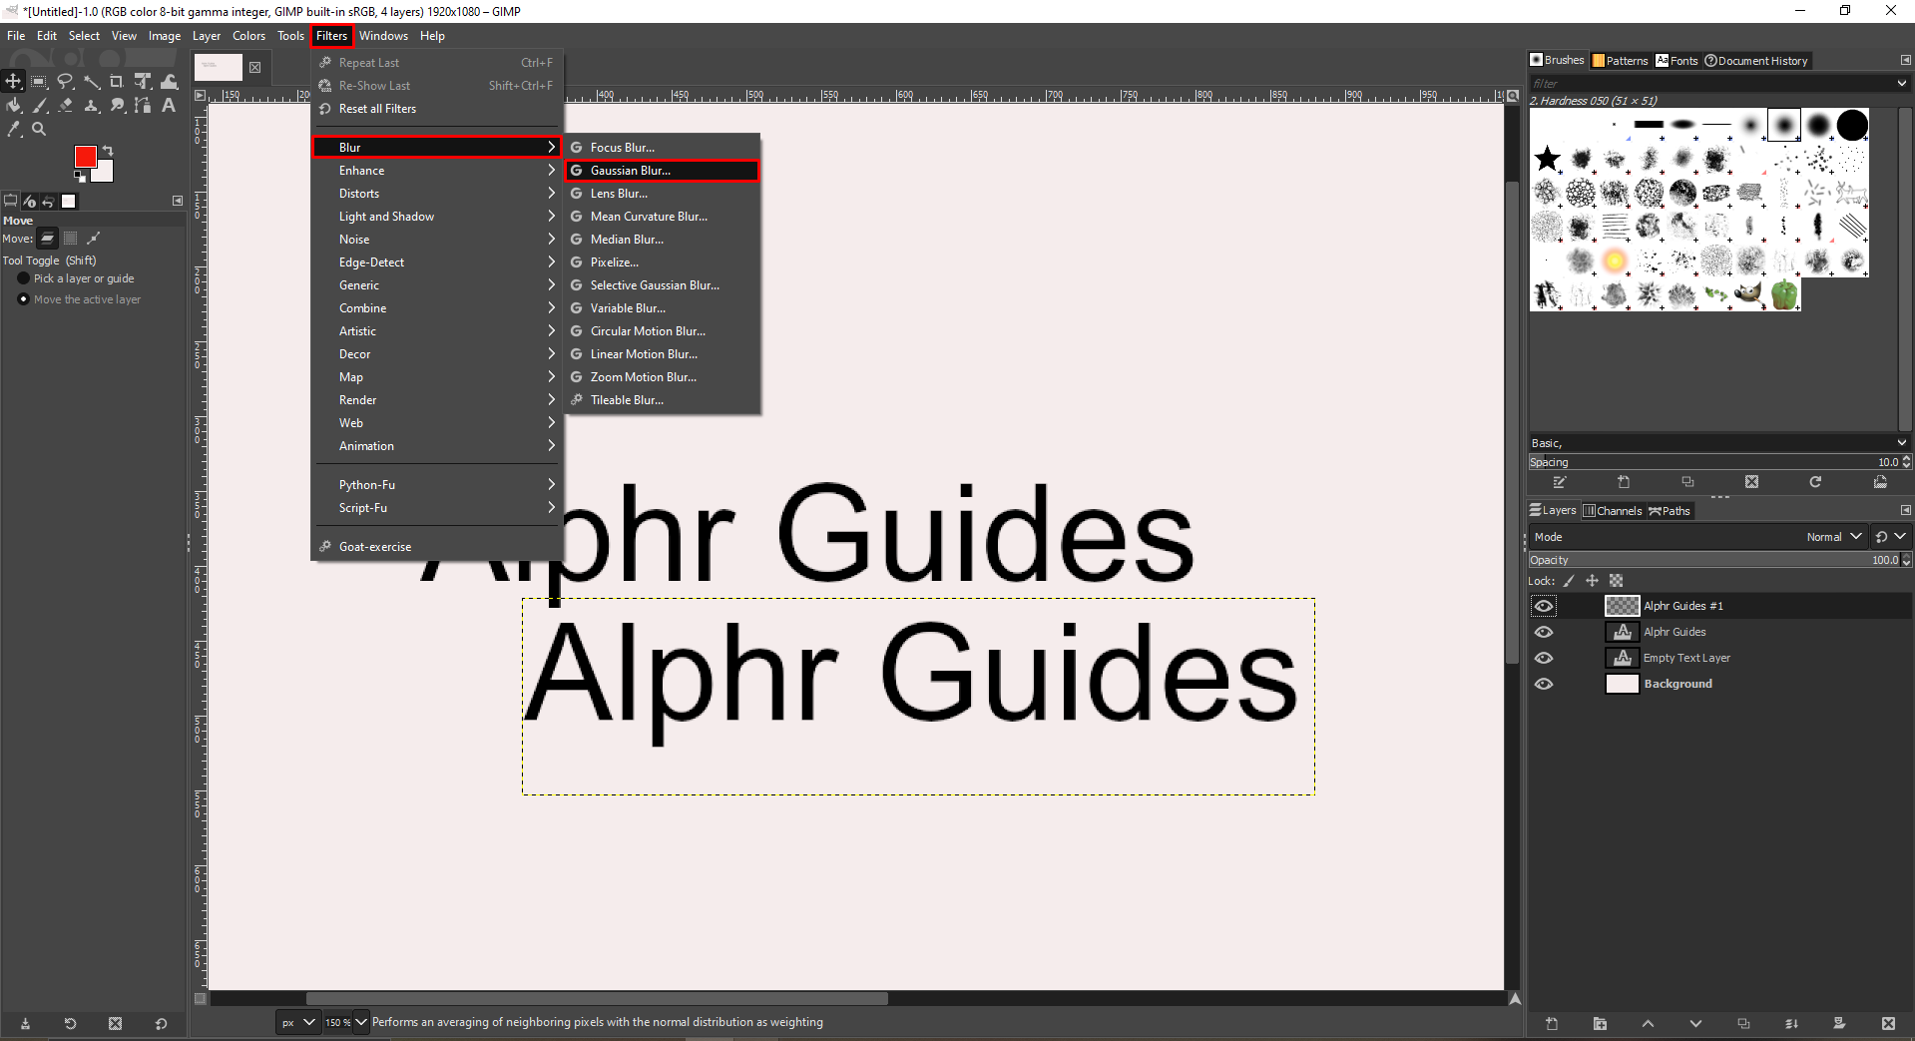This screenshot has width=1915, height=1041.
Task: Expand the Enhance filters submenu
Action: coord(437,171)
